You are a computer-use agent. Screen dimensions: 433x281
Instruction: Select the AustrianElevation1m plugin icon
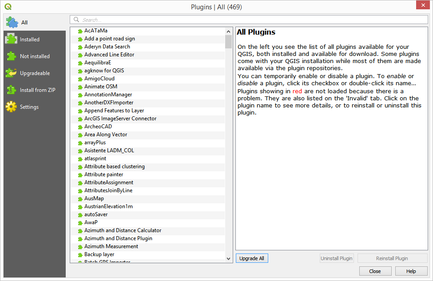coord(80,207)
